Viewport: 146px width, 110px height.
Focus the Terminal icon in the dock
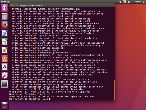[x=4, y=84]
